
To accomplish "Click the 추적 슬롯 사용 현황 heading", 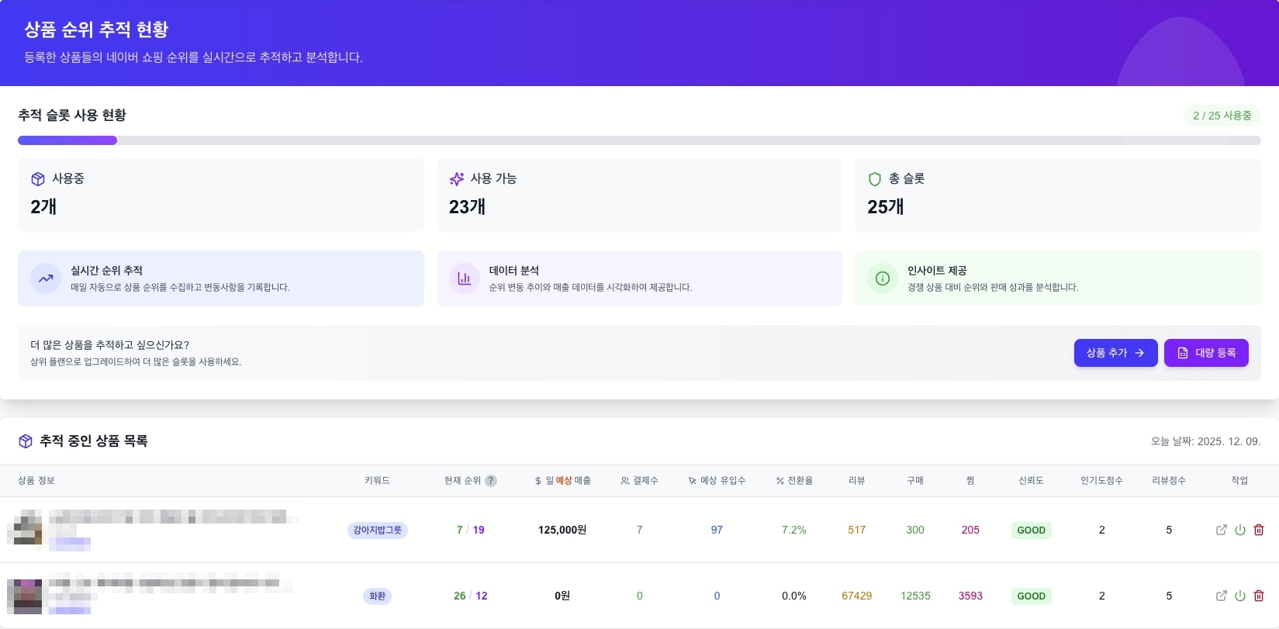I will 72,116.
